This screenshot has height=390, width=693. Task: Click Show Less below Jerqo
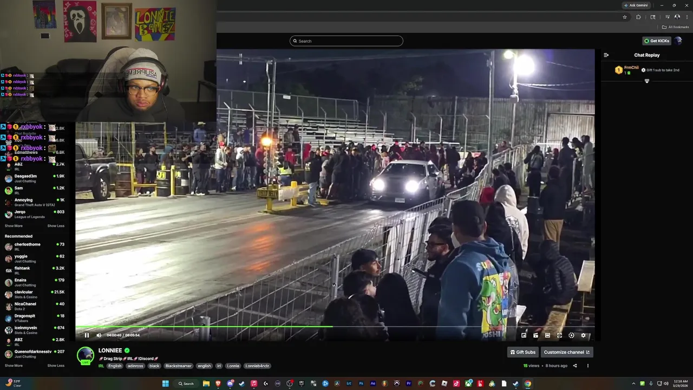[56, 226]
